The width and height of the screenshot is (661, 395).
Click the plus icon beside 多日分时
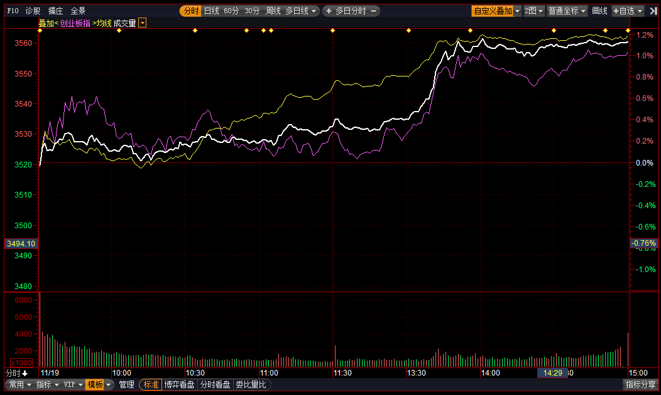pyautogui.click(x=329, y=11)
